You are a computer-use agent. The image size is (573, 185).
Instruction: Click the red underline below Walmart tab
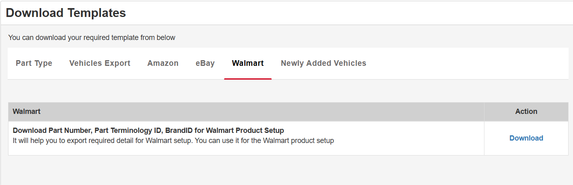(248, 79)
